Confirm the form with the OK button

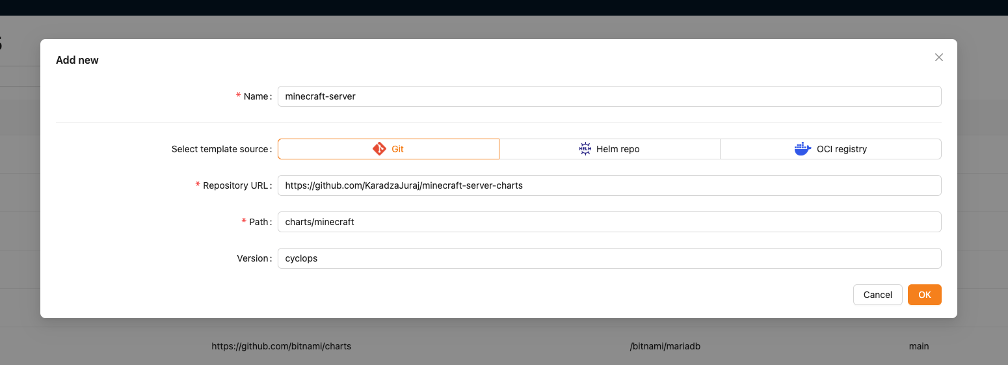(924, 295)
